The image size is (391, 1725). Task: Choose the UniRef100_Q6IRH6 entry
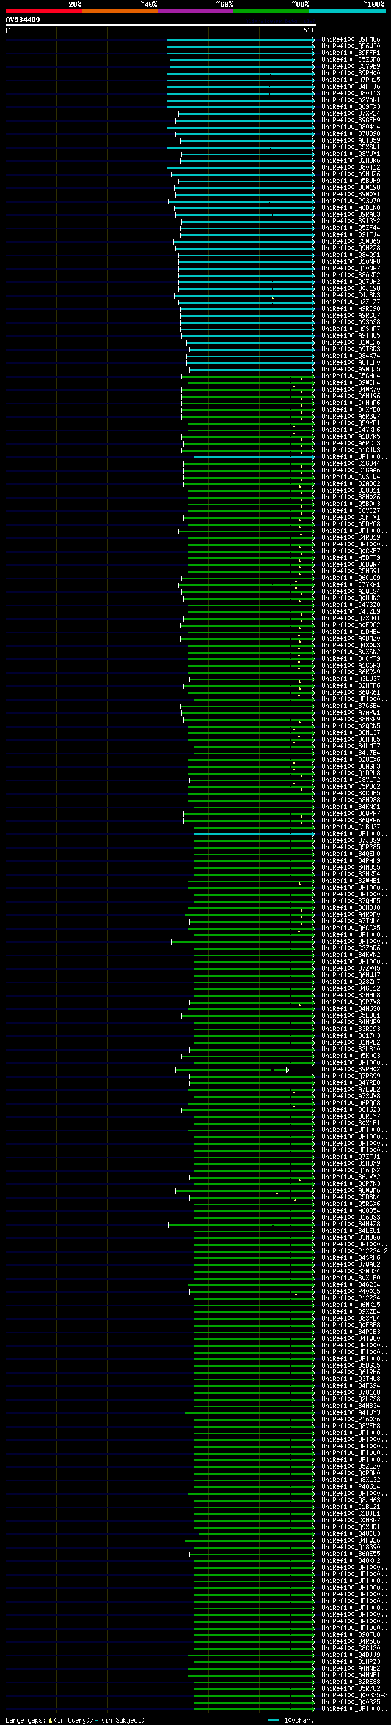[351, 1372]
